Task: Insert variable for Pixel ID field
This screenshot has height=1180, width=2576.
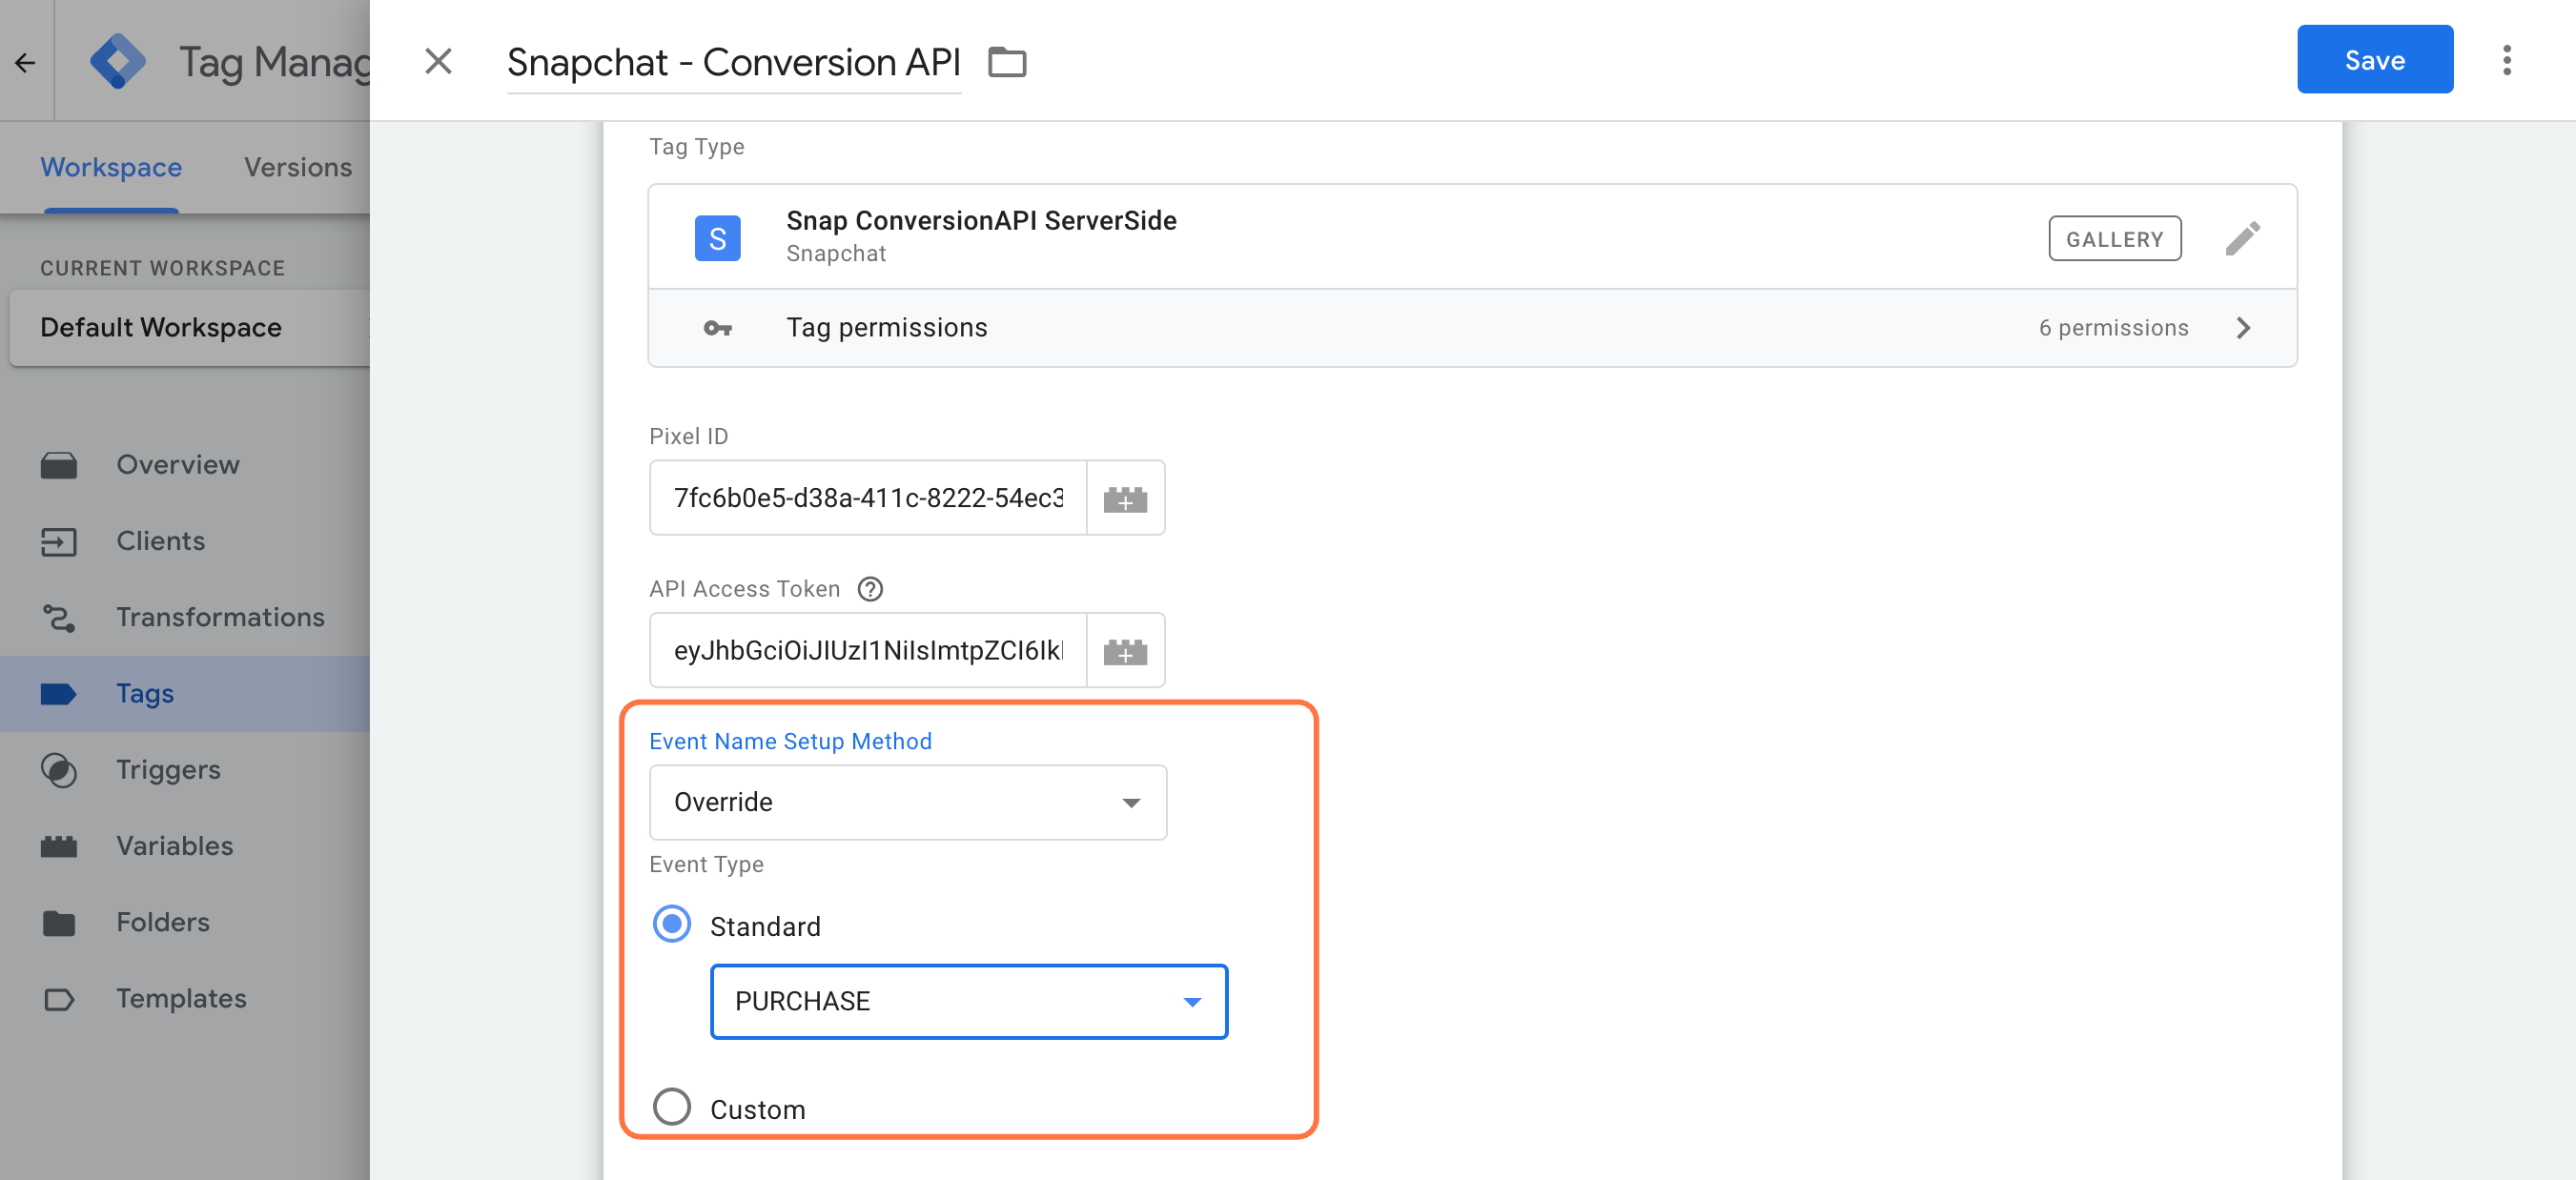Action: (x=1125, y=498)
